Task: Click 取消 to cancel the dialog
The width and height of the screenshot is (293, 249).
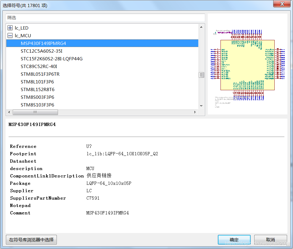Action: click(271, 240)
